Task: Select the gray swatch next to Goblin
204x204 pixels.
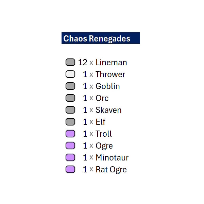Action: click(70, 86)
